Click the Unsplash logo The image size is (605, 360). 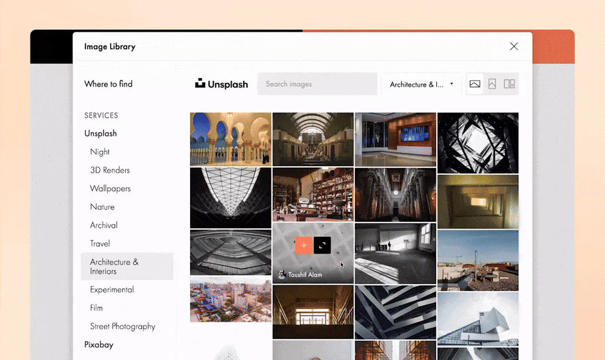[x=222, y=84]
